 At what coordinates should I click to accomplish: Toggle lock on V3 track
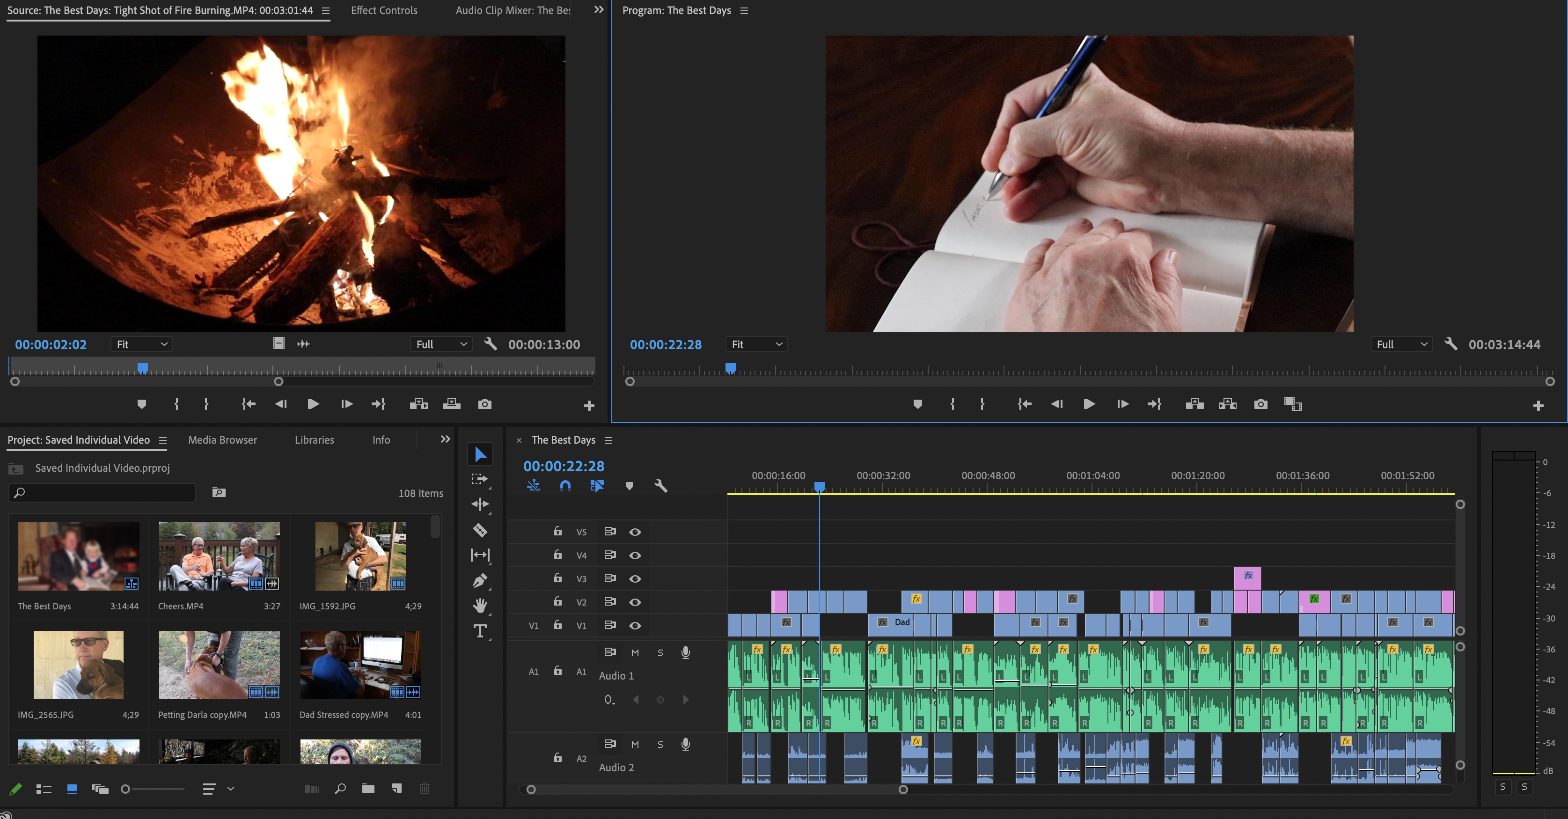click(x=557, y=578)
